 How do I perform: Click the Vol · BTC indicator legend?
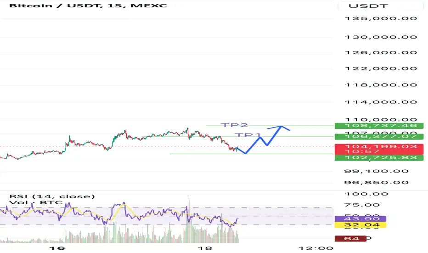click(36, 203)
